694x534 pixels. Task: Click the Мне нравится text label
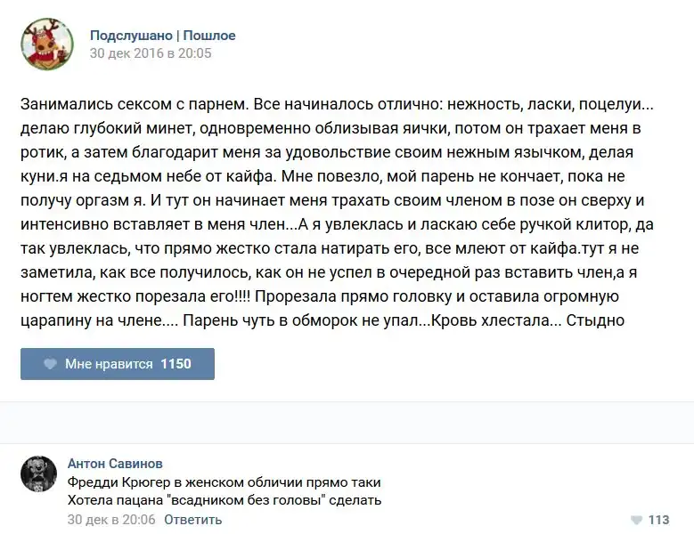pos(109,364)
